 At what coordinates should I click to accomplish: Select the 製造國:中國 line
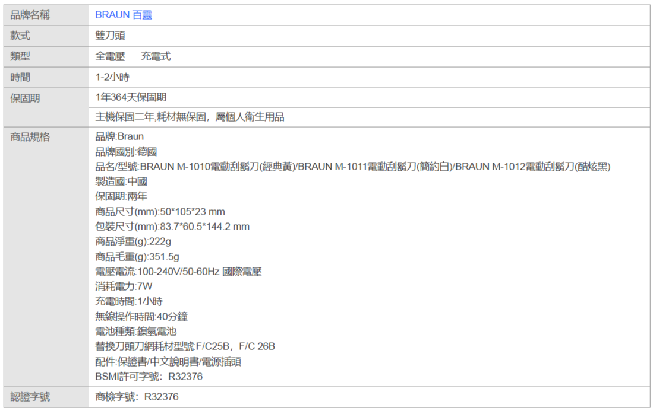coord(121,181)
